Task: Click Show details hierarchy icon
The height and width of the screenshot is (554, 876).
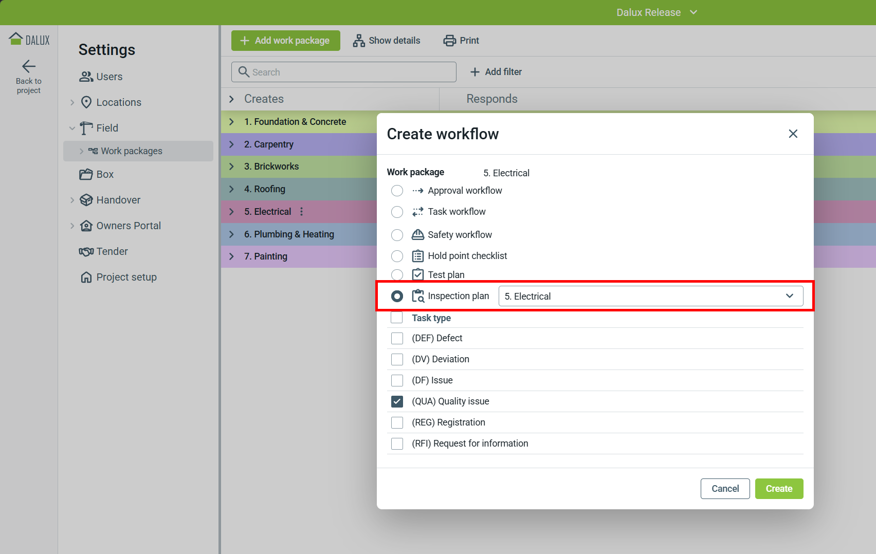Action: click(359, 41)
